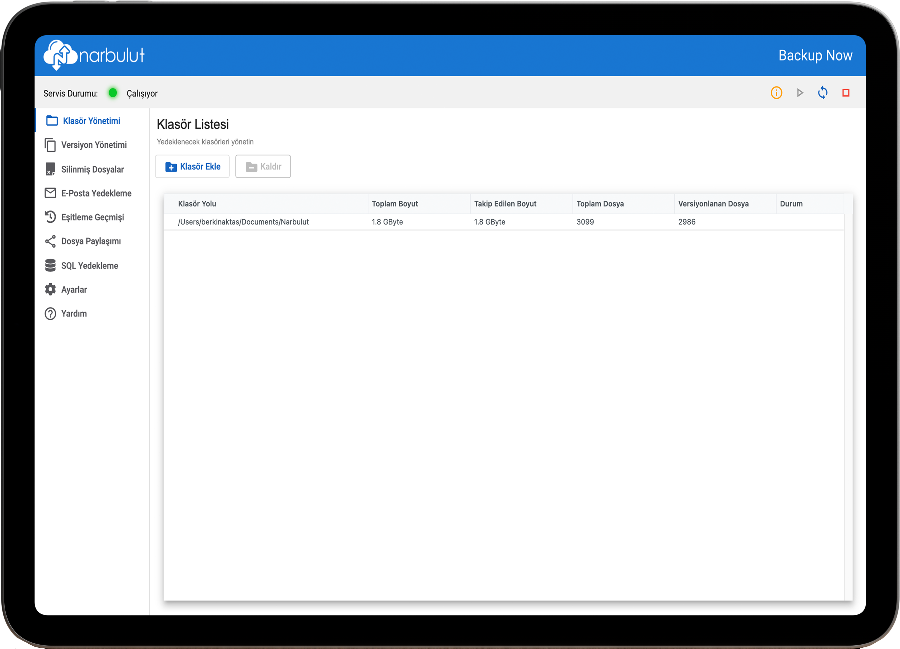
Task: Click the blue sync refresh icon
Action: [x=823, y=93]
